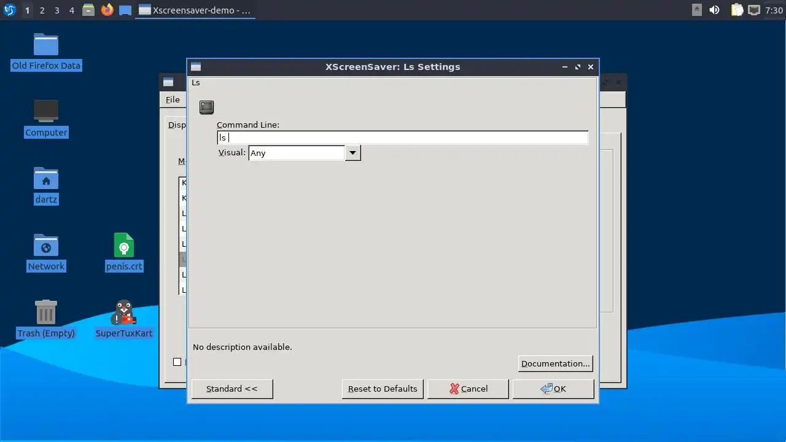Screen dimensions: 786x442
Task: Open the clipboard manager tray icon
Action: click(737, 10)
